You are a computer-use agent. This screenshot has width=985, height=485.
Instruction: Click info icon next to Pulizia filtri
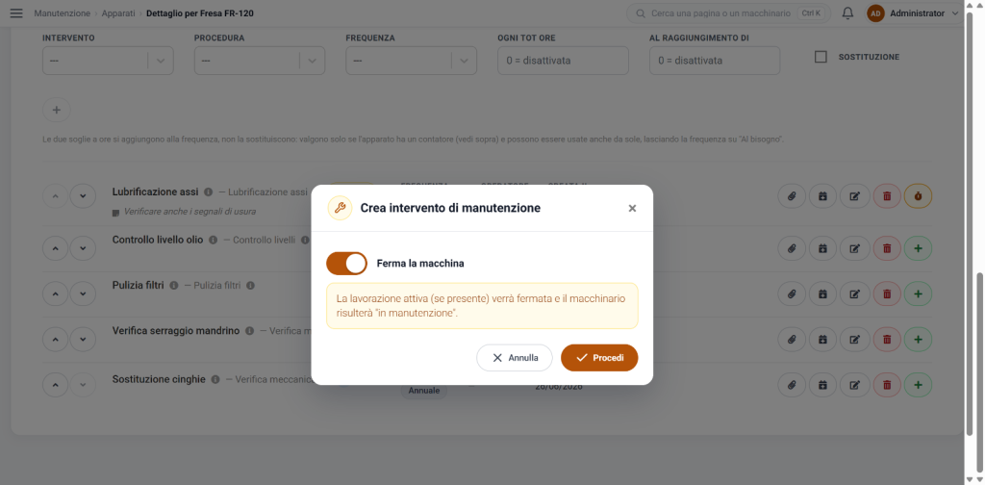pos(174,285)
